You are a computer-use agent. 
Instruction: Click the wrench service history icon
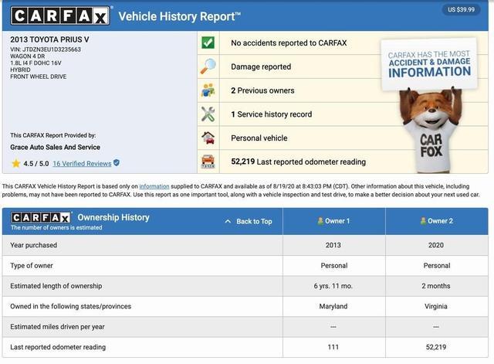208,114
